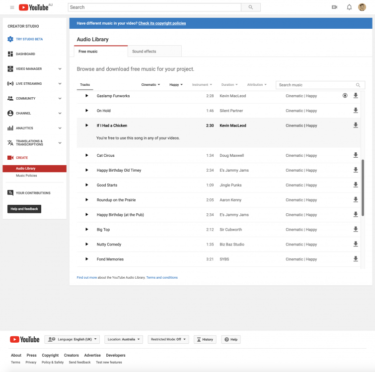Download Roundup on the Prairie
375x372 pixels.
click(x=356, y=199)
